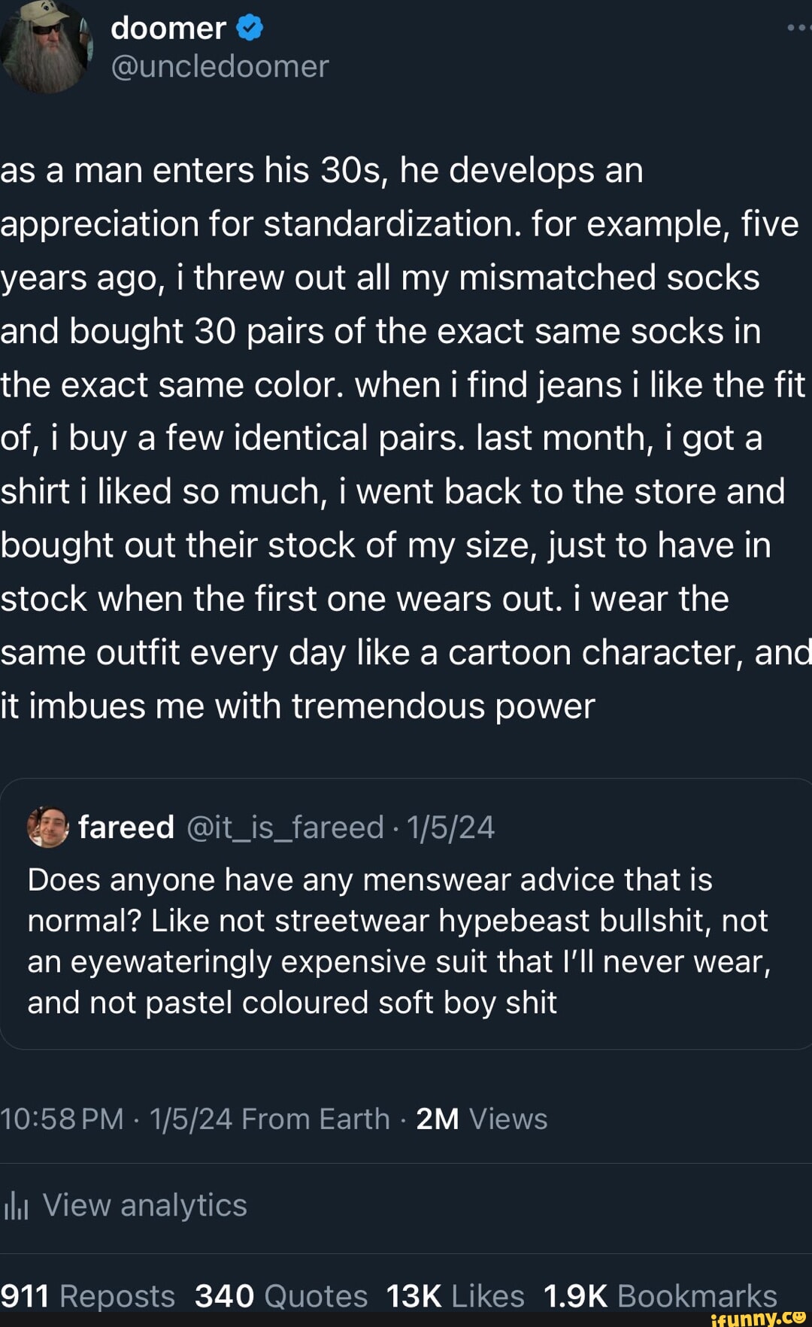Viewport: 812px width, 1327px height.
Task: Open the @it_is_fareed handle
Action: 285,827
